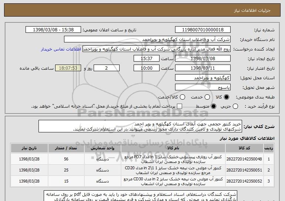The image size is (285, 201).
Task: Click the countdown timer 18:07:53
Action: click(68, 68)
